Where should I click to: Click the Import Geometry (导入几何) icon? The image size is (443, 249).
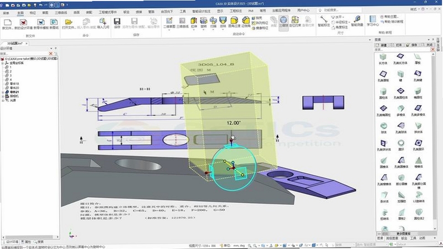[103, 22]
